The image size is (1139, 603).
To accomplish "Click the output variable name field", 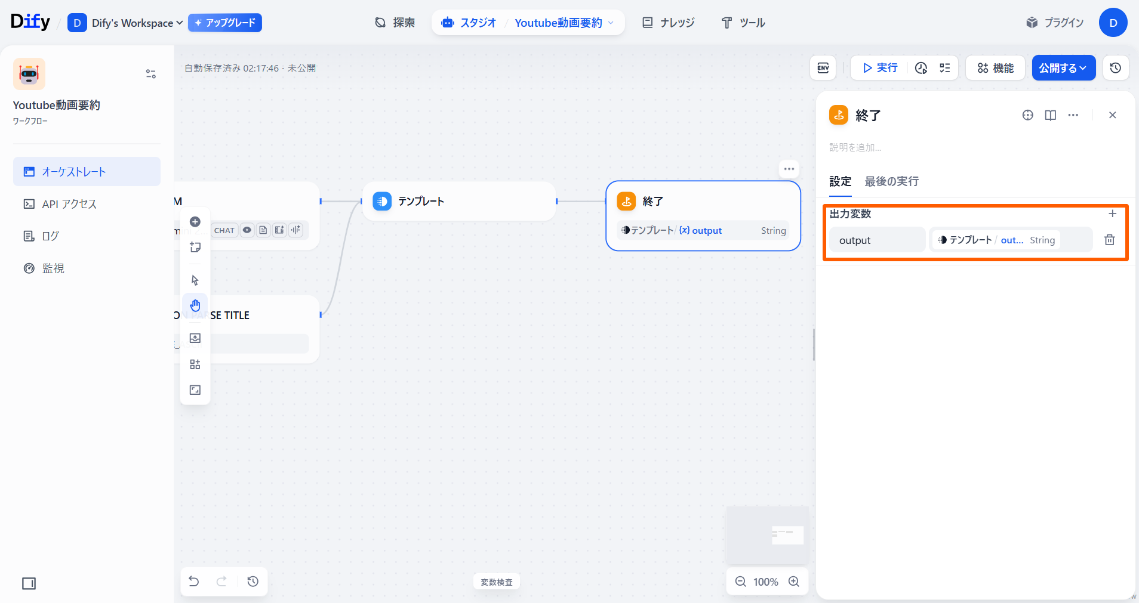I will [877, 240].
